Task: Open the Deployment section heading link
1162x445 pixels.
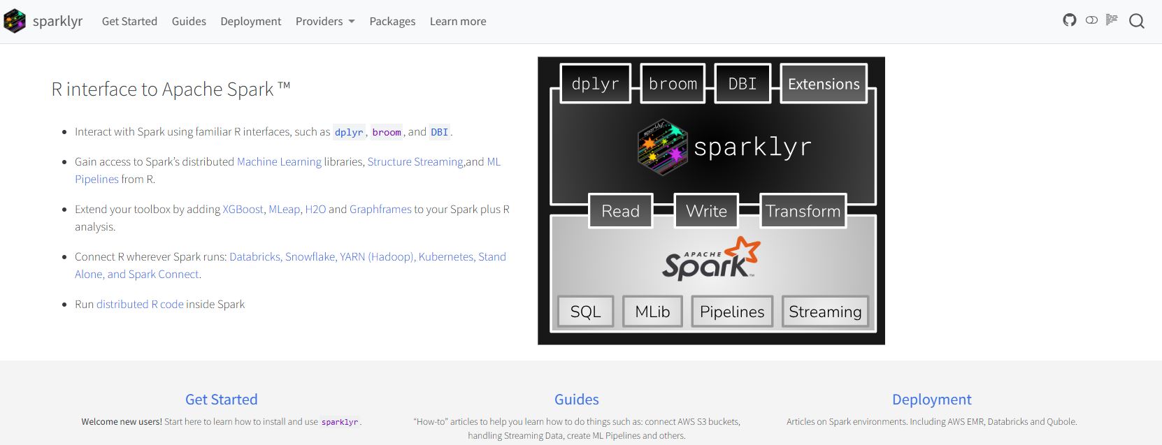Action: click(931, 399)
